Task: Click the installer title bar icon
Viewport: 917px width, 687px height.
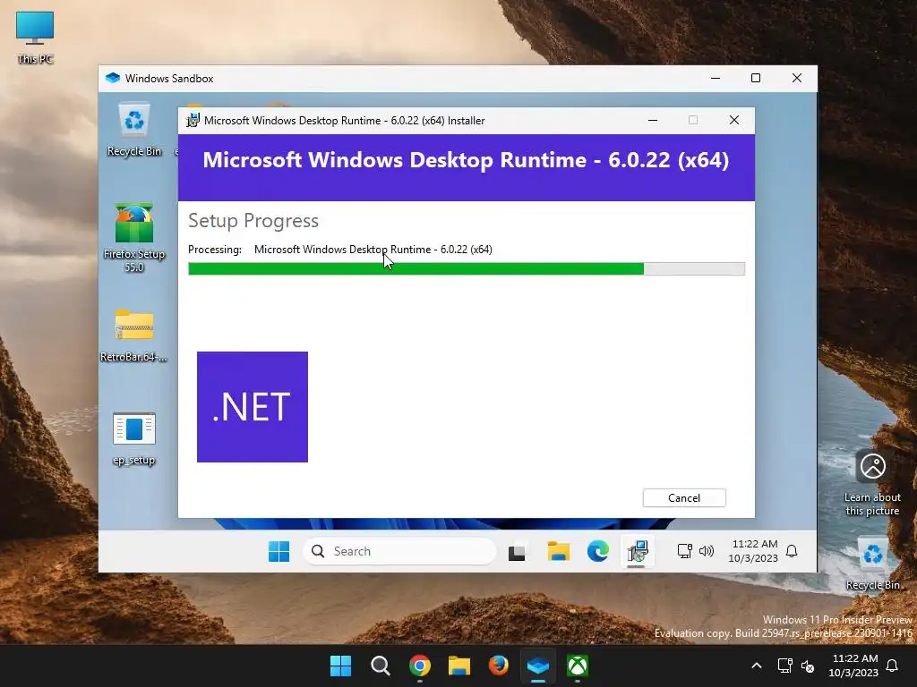Action: (193, 121)
